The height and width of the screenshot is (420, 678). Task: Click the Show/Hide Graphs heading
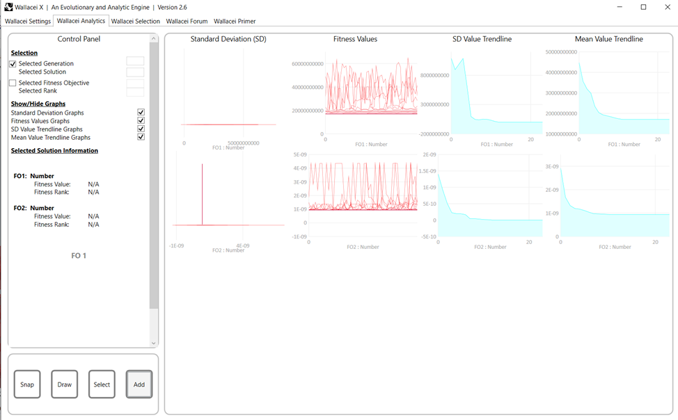pos(38,104)
